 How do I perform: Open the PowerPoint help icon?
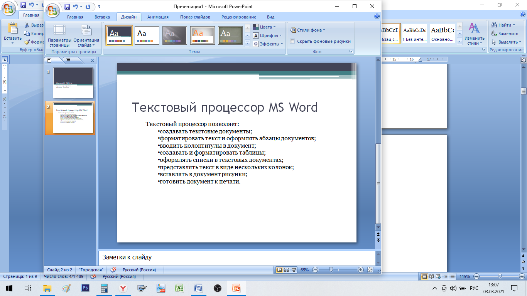pos(377,17)
